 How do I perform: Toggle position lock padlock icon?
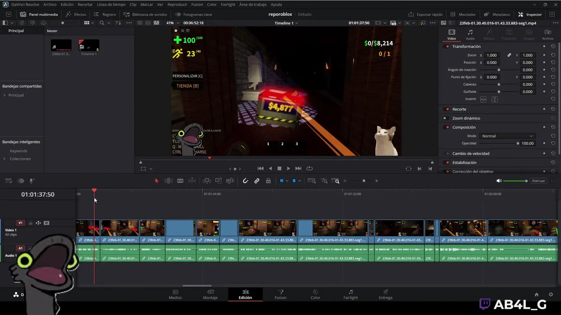268,181
